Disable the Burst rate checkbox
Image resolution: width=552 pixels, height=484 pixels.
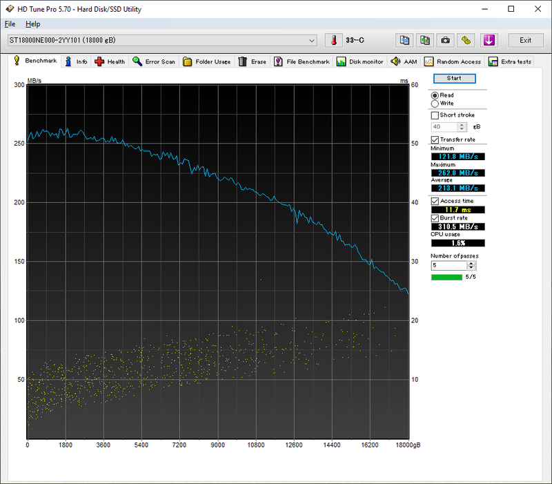[x=435, y=218]
